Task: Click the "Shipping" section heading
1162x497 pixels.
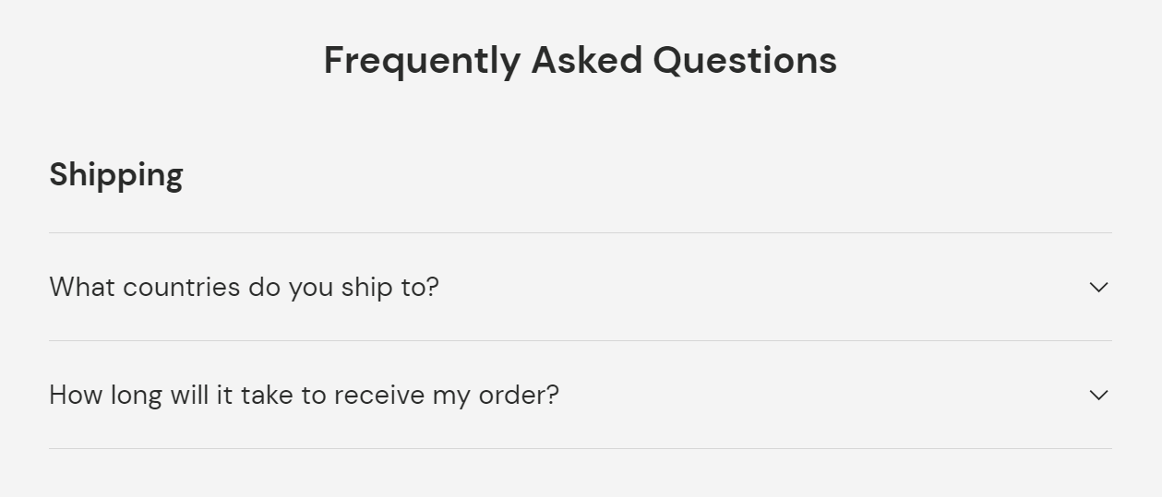Action: click(116, 174)
